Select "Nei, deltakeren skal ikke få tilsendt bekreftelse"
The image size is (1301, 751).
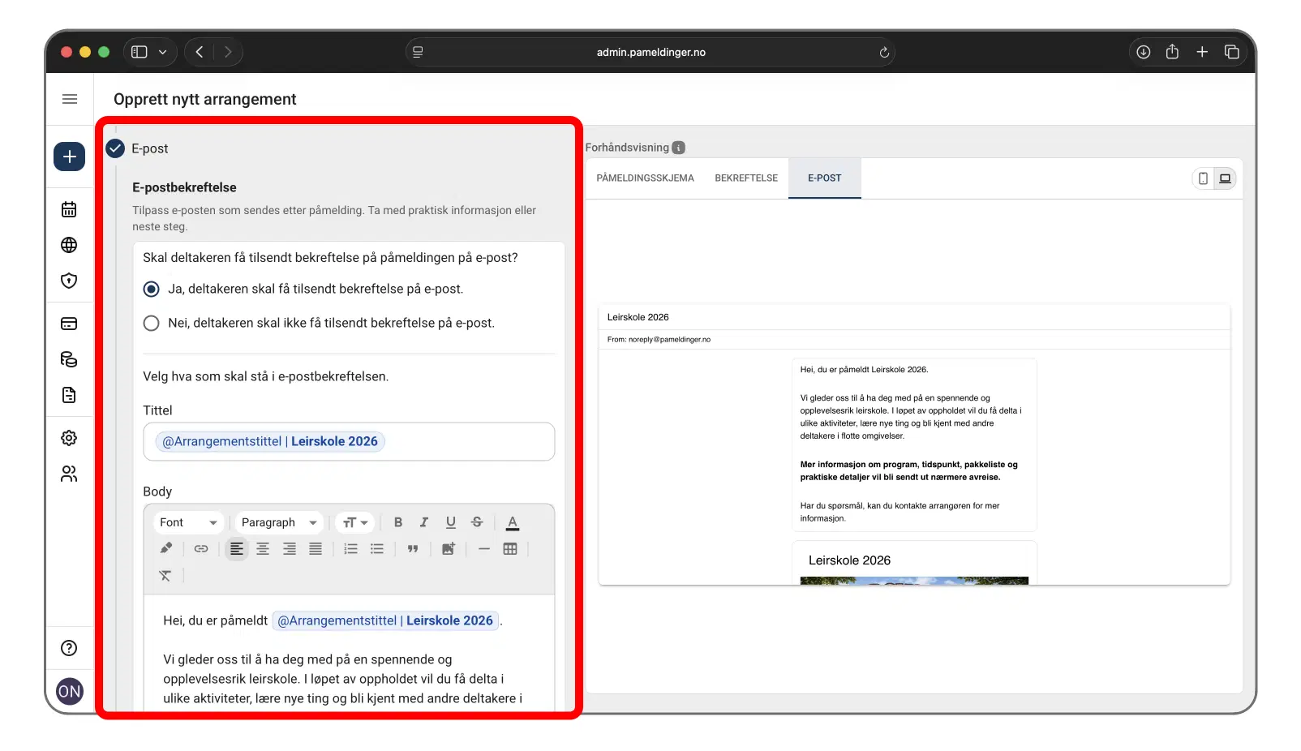[151, 323]
